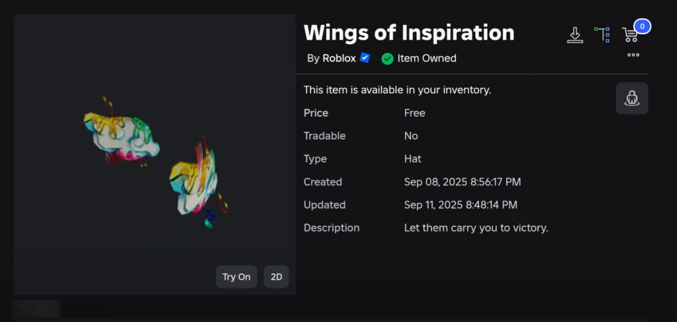Screen dimensions: 677x322
Task: Click the Updated date value
Action: click(460, 205)
